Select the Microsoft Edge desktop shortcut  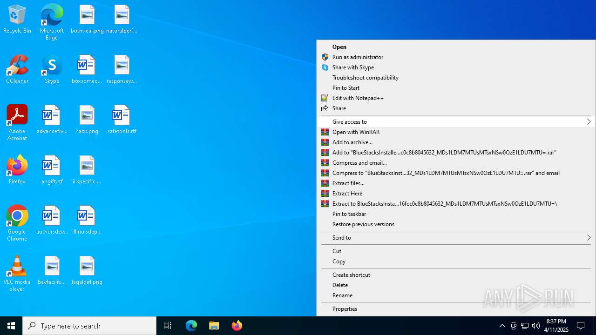52,22
